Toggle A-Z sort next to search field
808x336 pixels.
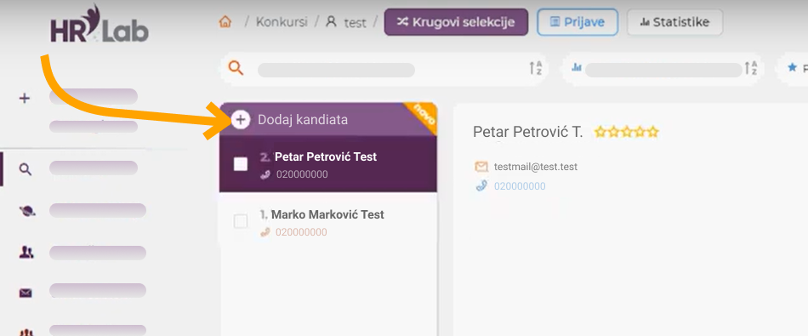click(x=536, y=67)
